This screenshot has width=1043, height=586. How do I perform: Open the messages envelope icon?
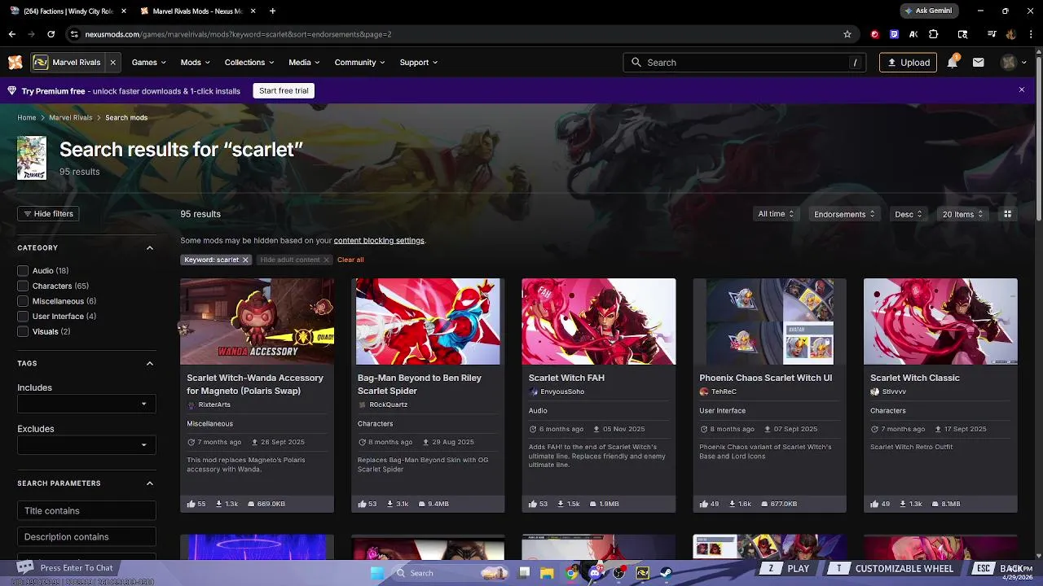pos(979,63)
